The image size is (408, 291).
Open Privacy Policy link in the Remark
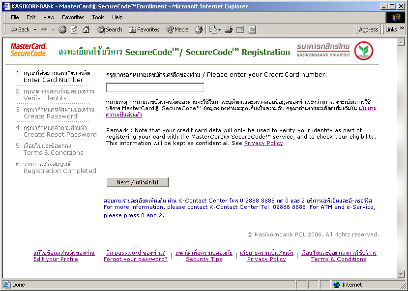click(263, 143)
